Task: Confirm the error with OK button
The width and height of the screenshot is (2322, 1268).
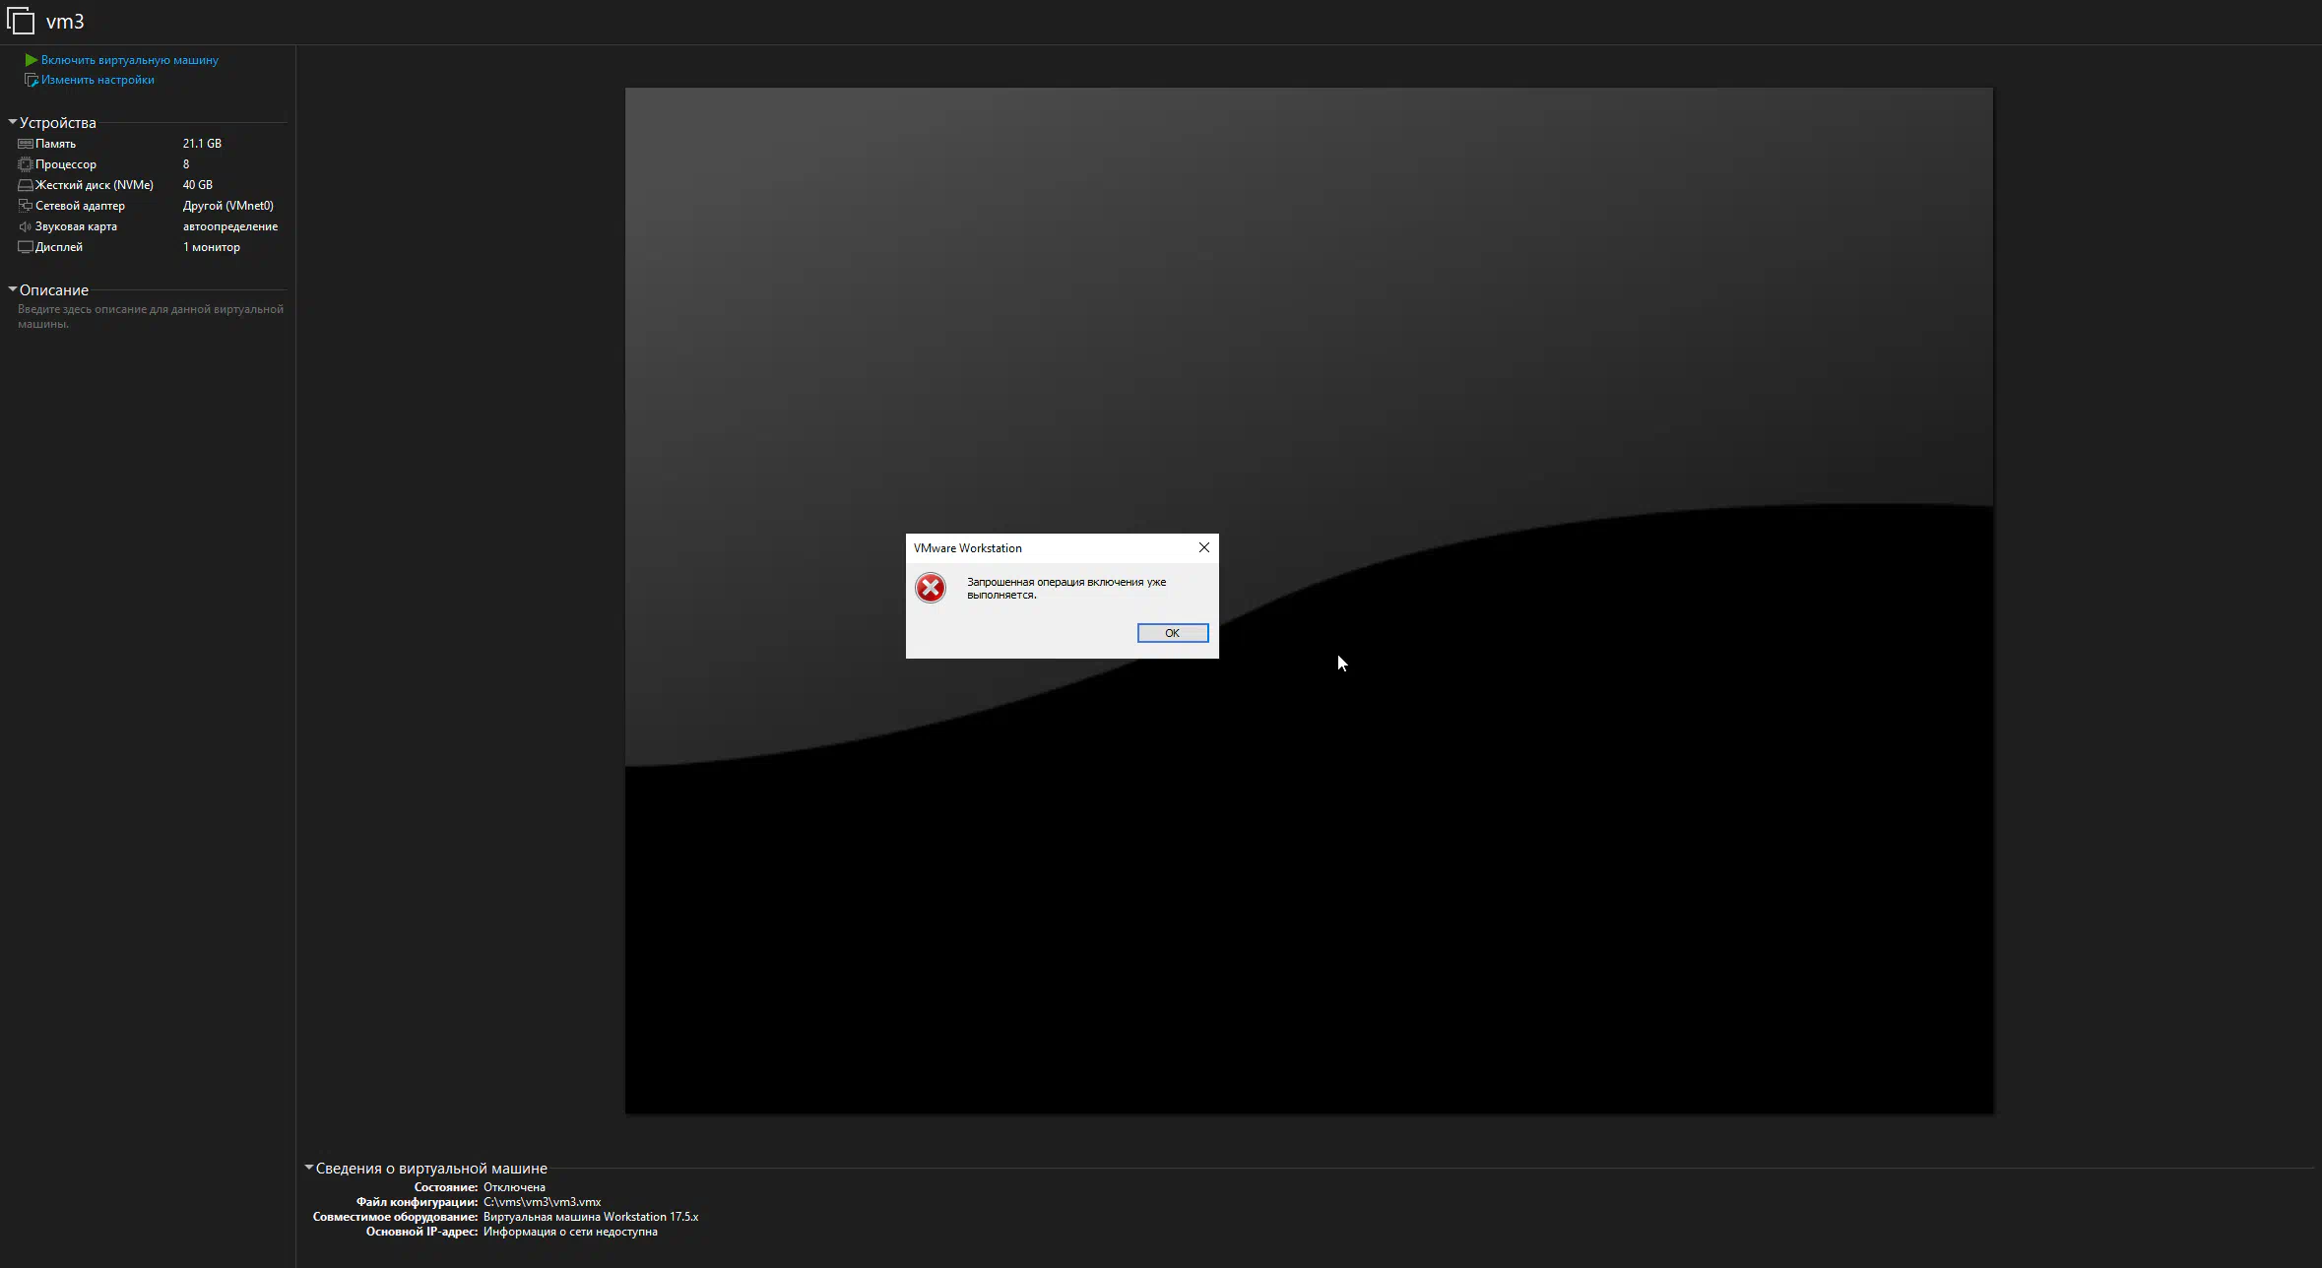Action: (x=1173, y=633)
